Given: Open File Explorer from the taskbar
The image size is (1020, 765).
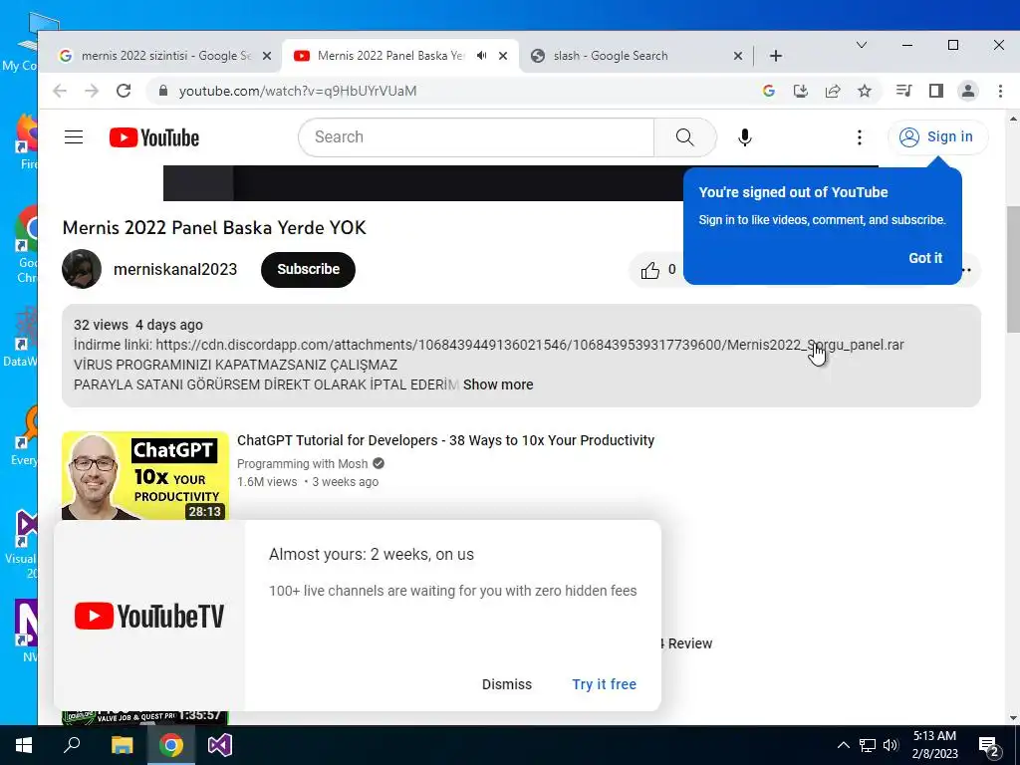Looking at the screenshot, I should (x=122, y=745).
